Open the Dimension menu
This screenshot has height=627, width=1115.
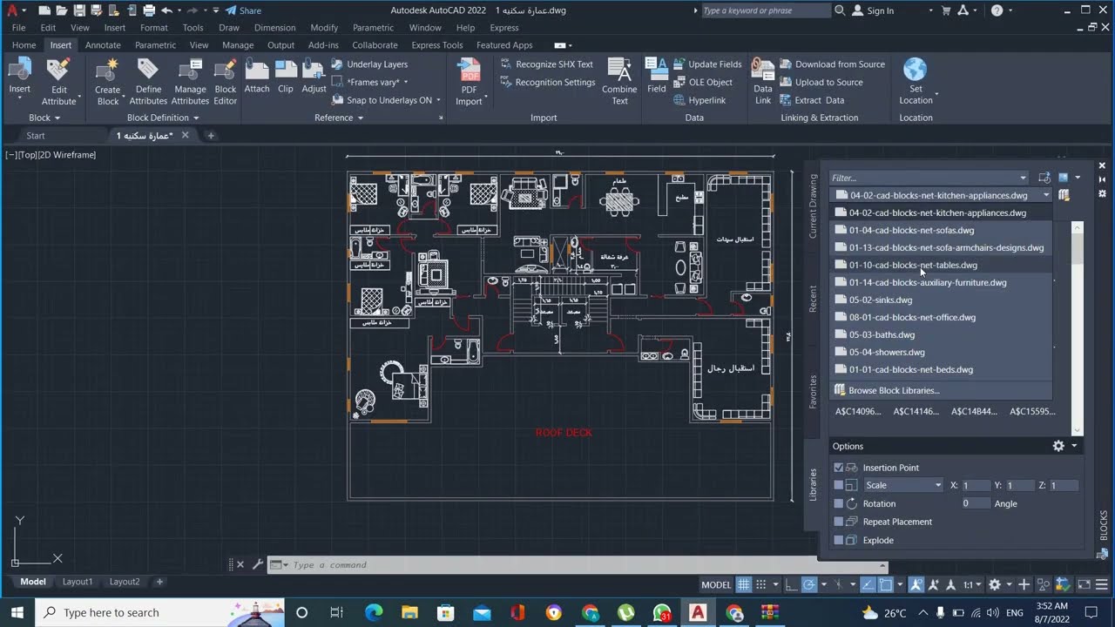[x=274, y=28]
